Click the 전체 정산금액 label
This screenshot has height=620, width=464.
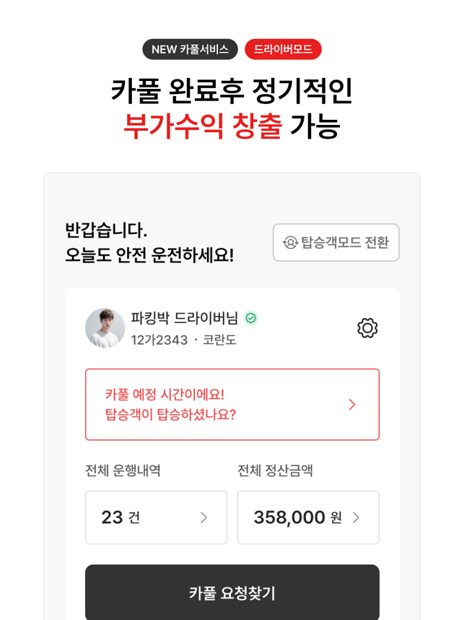[x=275, y=470]
